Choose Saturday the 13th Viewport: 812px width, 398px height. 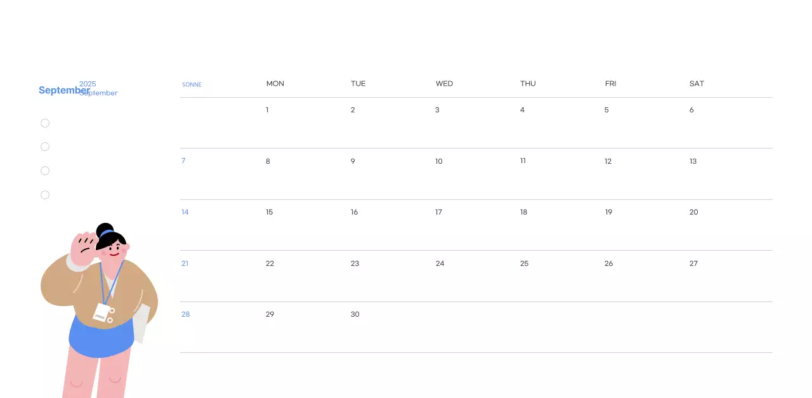tap(693, 161)
